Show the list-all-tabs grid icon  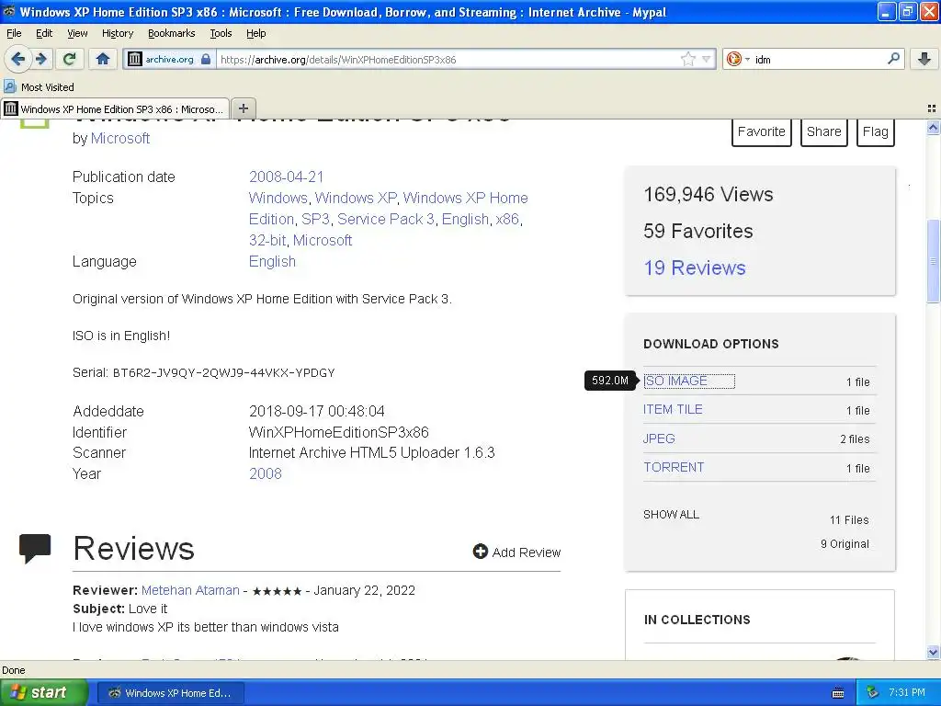932,108
